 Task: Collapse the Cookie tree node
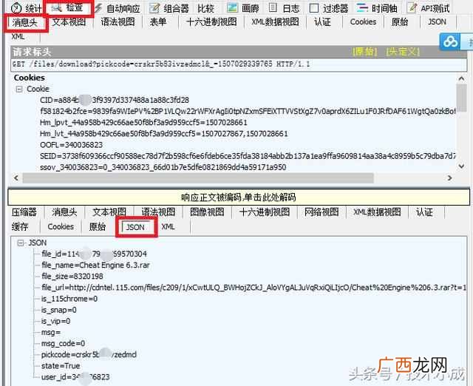click(19, 89)
